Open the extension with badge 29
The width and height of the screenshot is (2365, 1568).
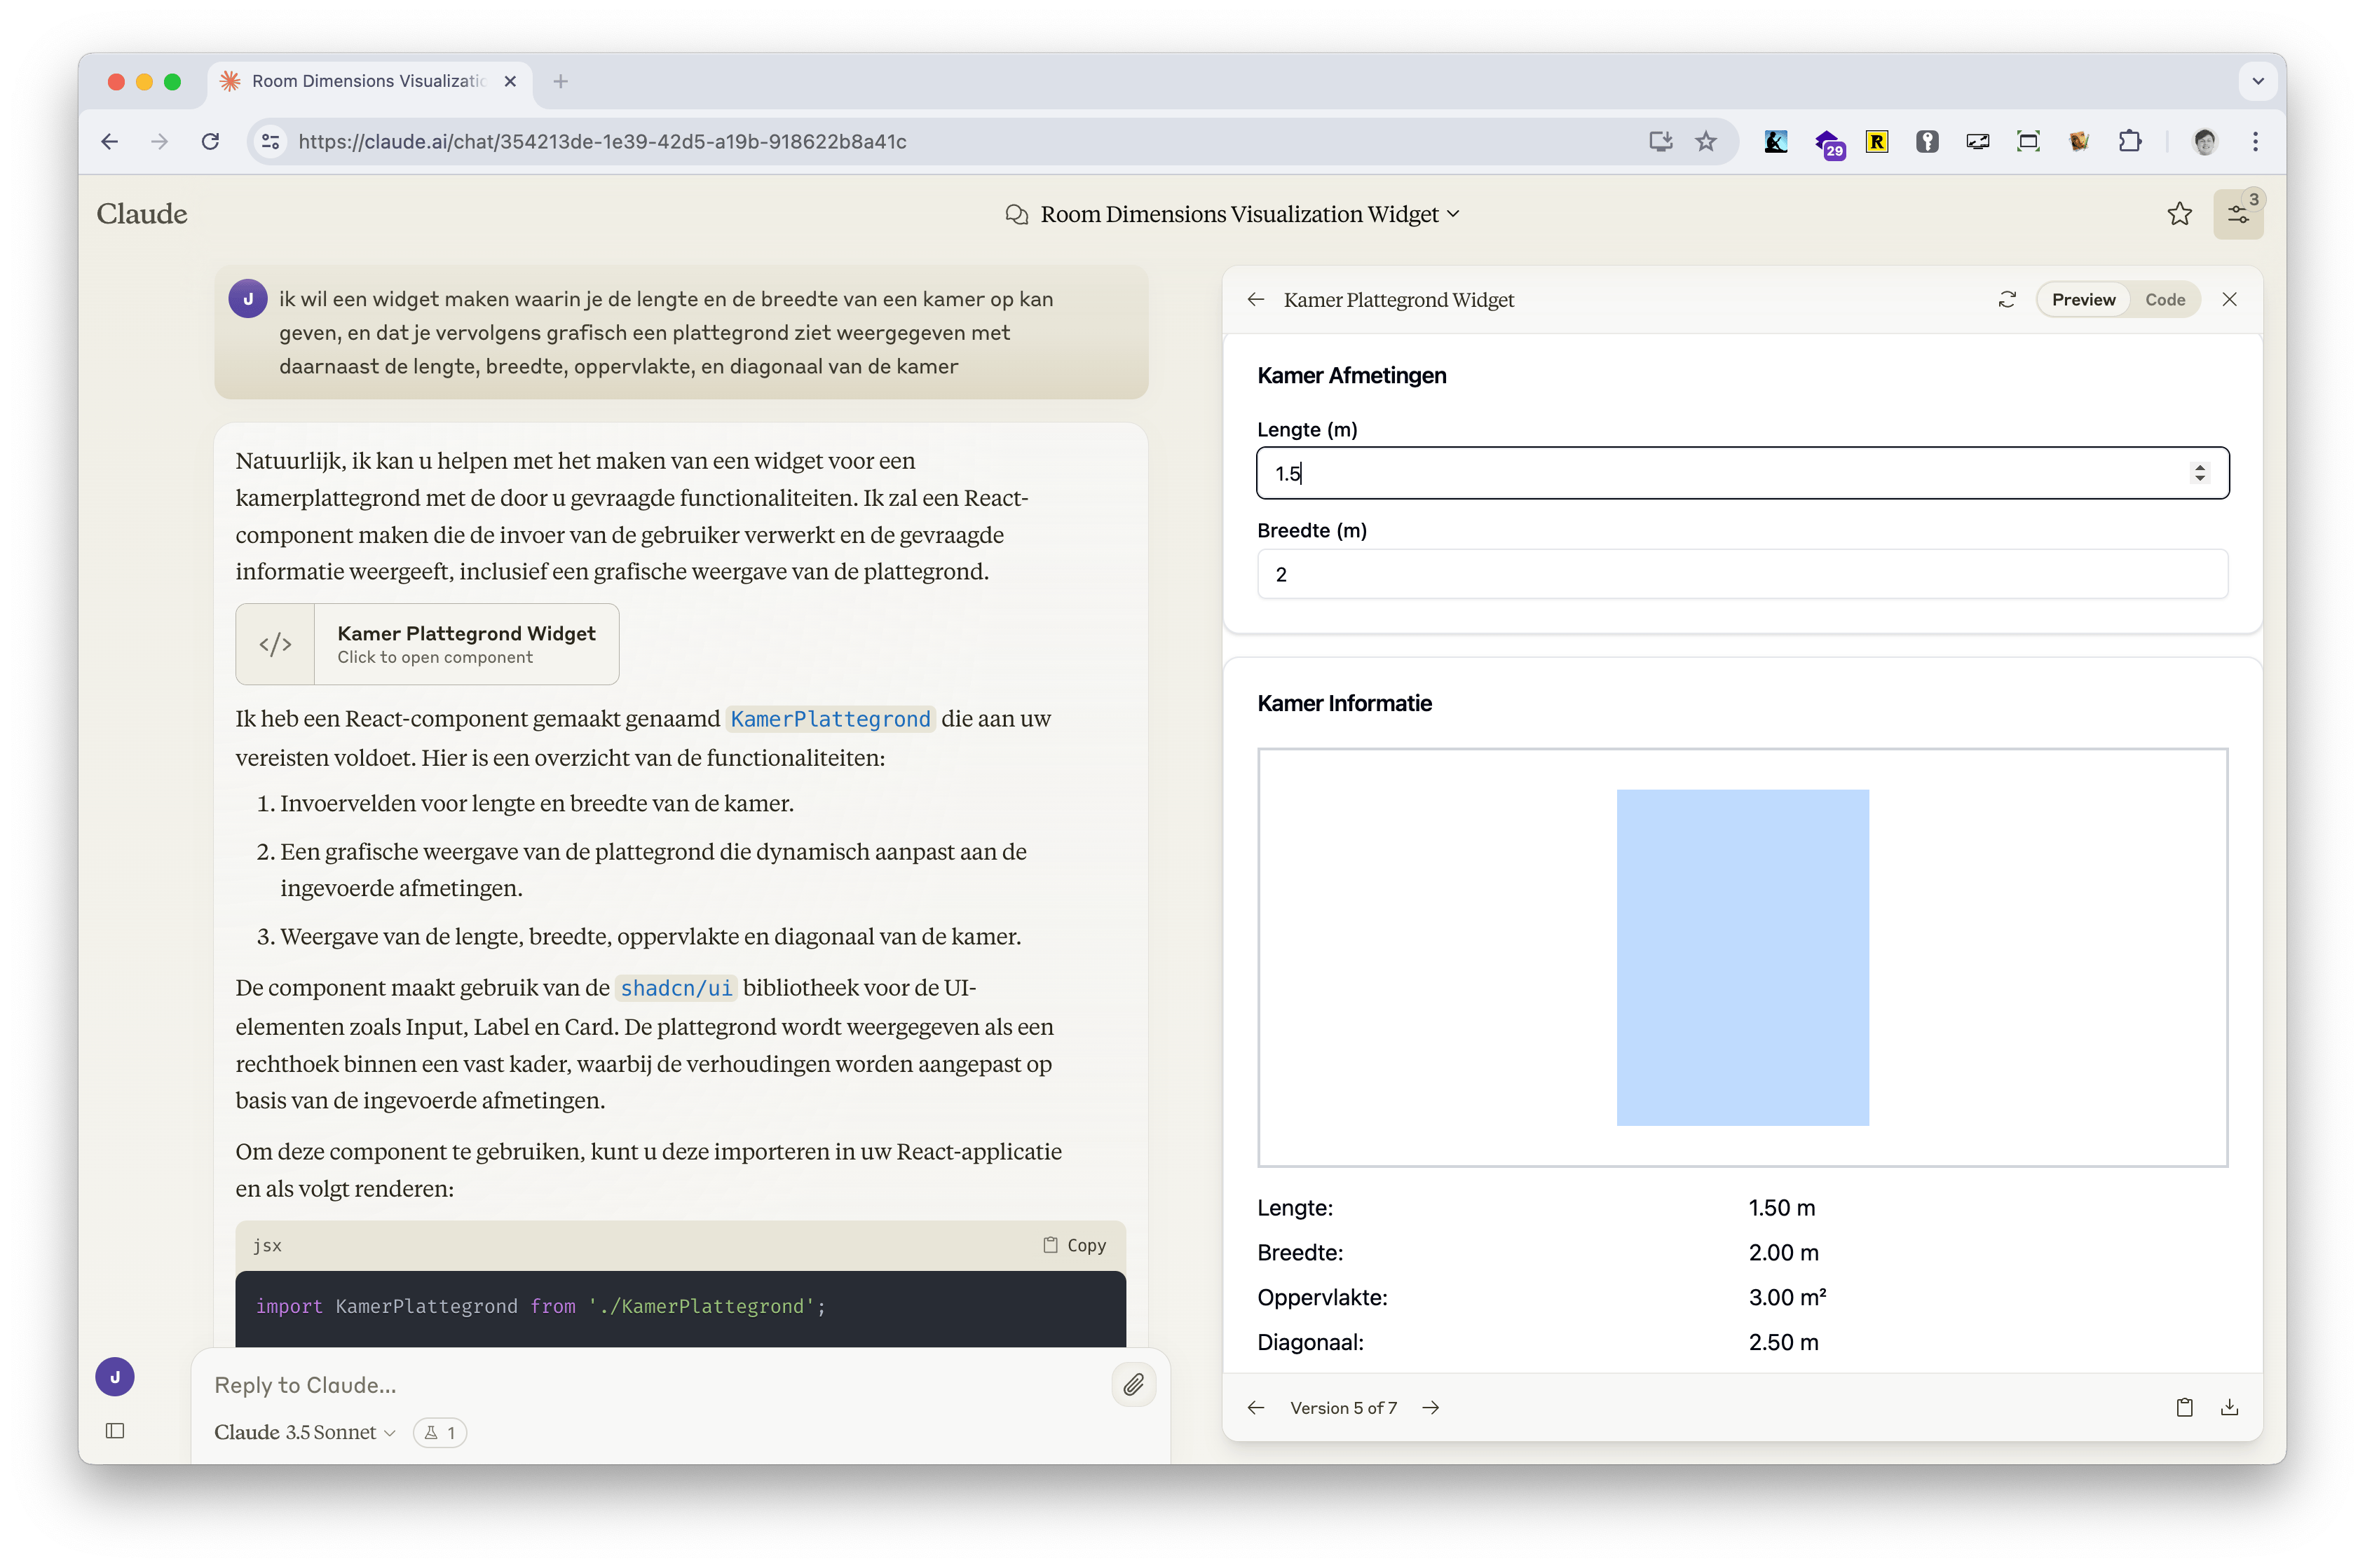pos(1828,143)
